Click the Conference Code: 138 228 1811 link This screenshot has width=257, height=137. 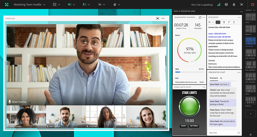point(219,37)
